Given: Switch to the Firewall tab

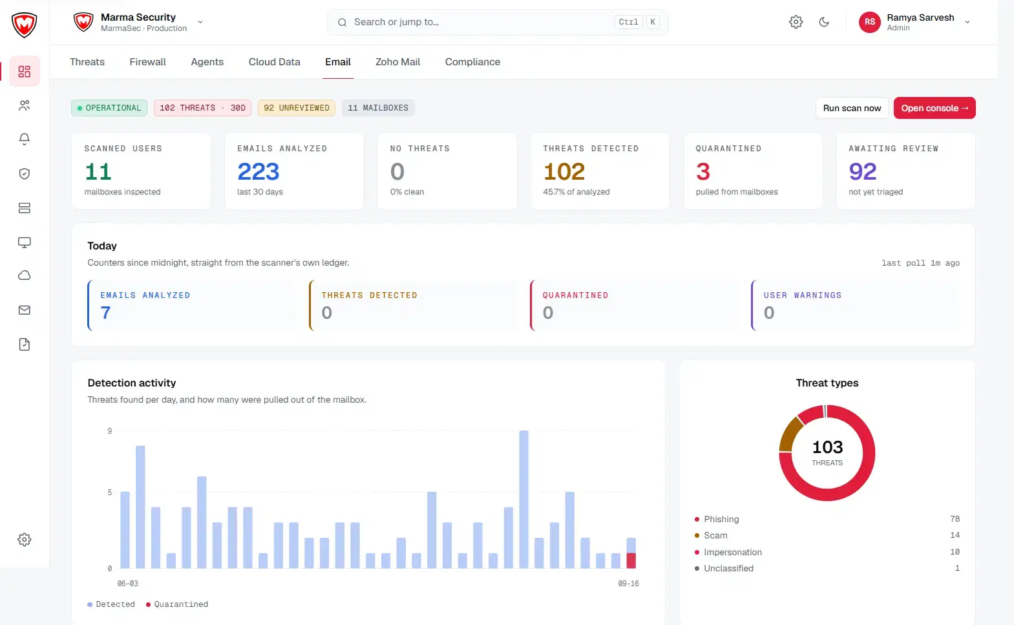Looking at the screenshot, I should [148, 62].
